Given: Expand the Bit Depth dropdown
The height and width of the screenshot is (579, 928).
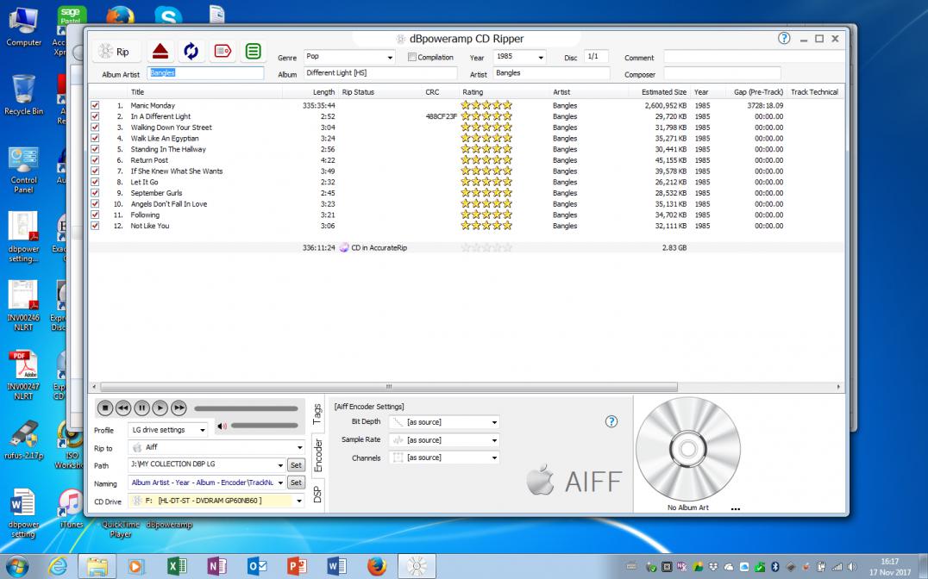Looking at the screenshot, I should tap(494, 422).
